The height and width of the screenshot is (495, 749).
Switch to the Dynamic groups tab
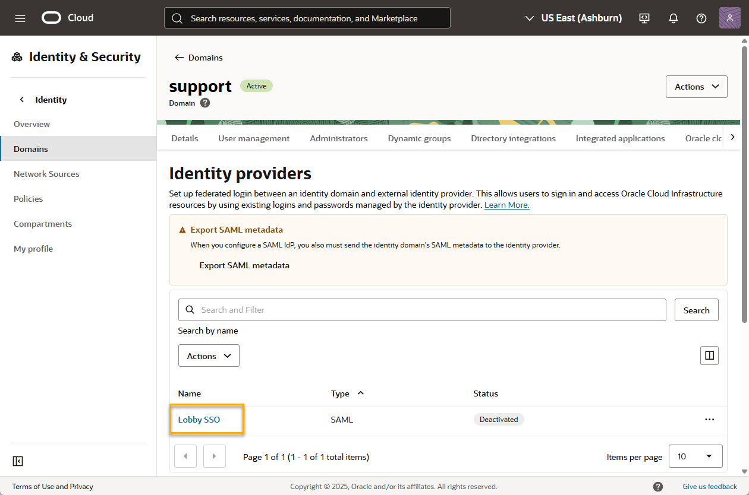[420, 138]
